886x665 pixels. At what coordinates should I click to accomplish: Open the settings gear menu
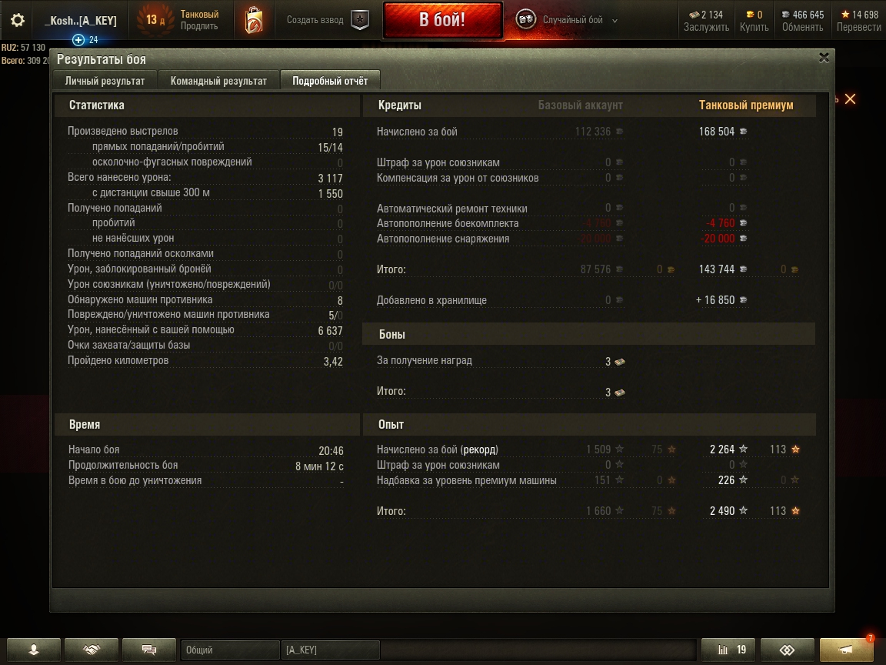pos(18,20)
